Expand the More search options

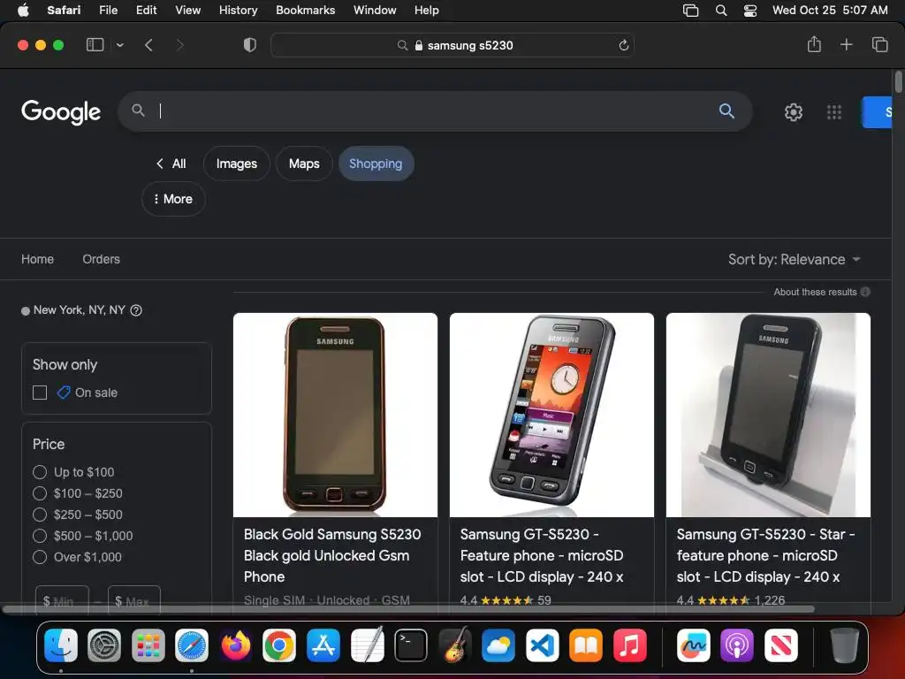(173, 199)
